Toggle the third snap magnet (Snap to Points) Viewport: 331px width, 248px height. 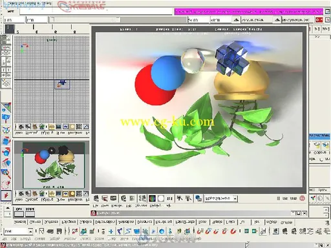[216, 231]
